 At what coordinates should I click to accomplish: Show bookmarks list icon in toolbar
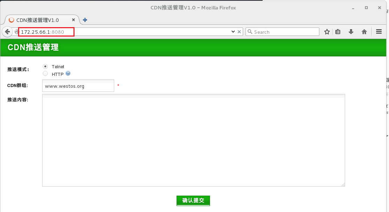[338, 32]
